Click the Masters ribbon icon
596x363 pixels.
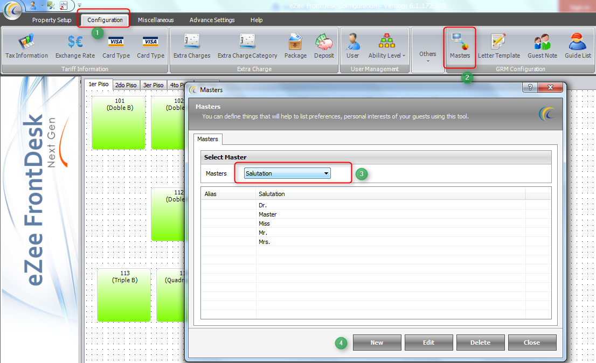coord(460,46)
